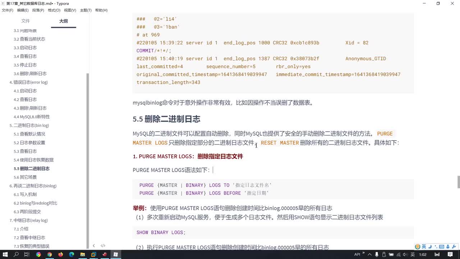Go to outline item 6.3 两阶段提交
Screen dimensions: 460x259
tap(27, 212)
